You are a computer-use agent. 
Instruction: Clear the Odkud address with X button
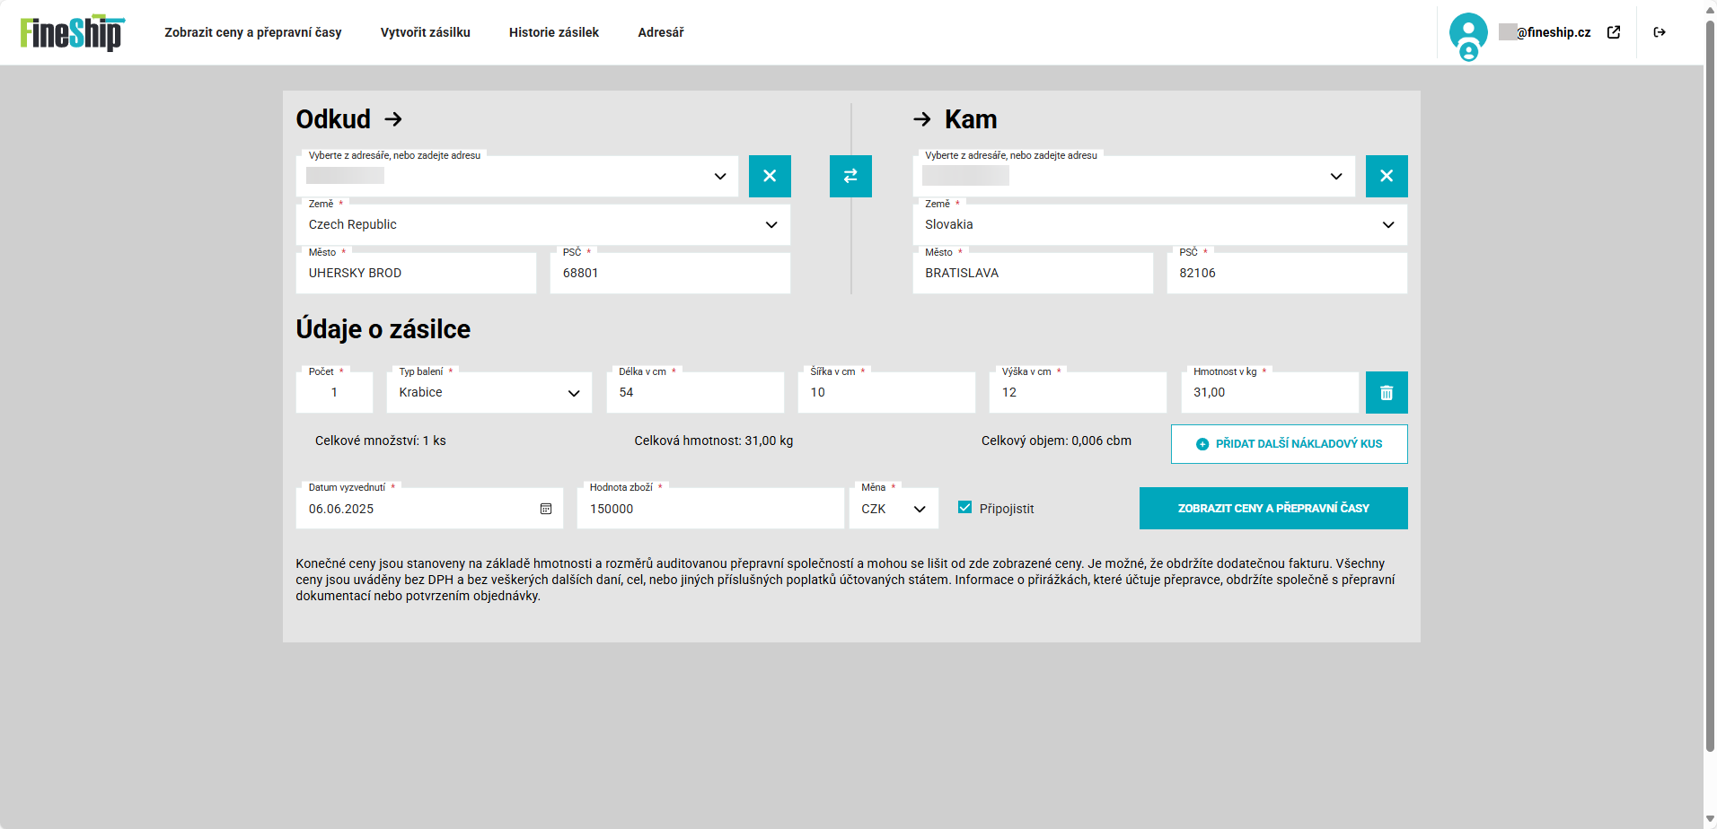[770, 176]
